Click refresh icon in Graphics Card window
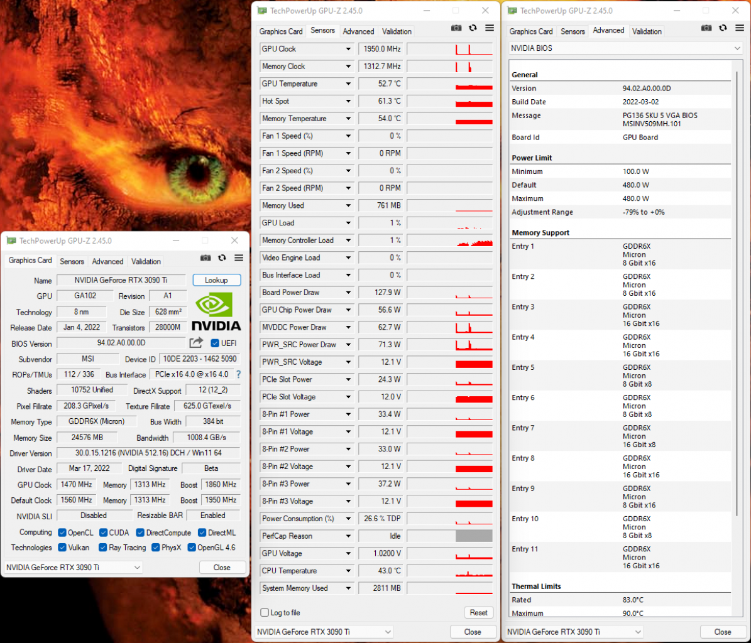Screen dimensions: 751x643 click(x=222, y=258)
